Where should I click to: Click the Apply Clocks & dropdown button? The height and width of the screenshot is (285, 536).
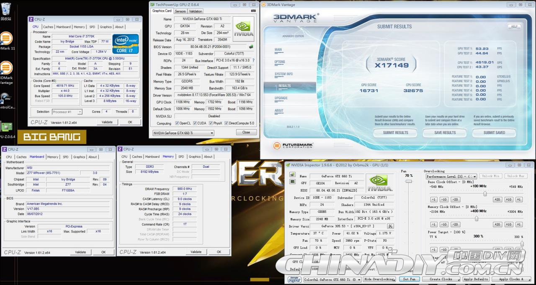[511, 279]
